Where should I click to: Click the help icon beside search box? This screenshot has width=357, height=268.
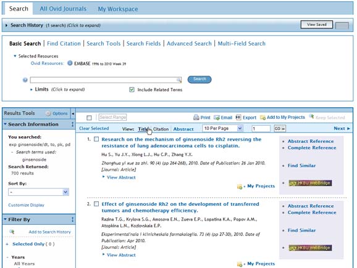pos(25,80)
